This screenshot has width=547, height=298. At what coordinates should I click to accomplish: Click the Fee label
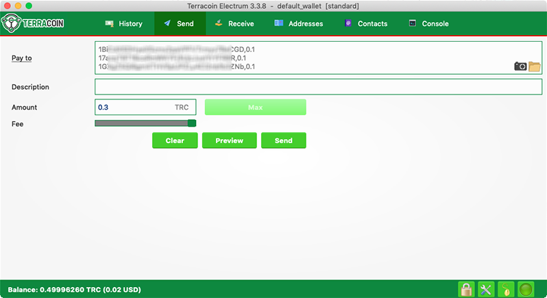[17, 124]
